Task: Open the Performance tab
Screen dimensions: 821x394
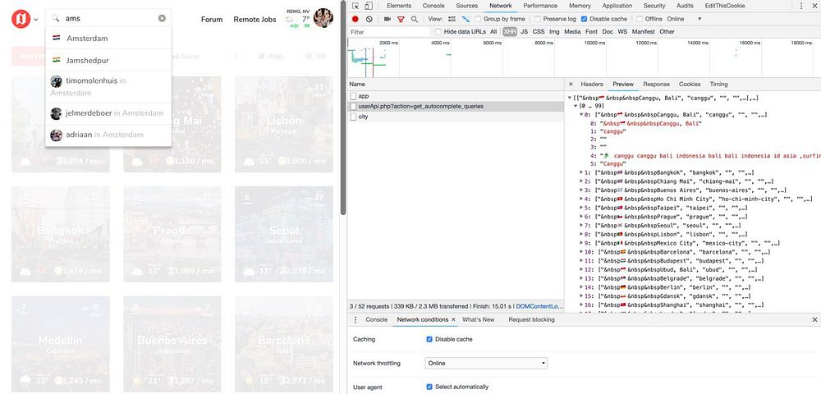Action: (x=540, y=6)
